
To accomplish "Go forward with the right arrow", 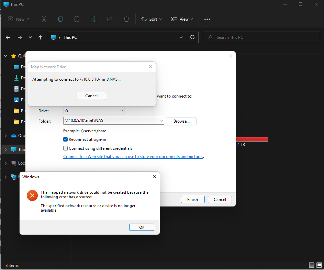I will [x=20, y=37].
